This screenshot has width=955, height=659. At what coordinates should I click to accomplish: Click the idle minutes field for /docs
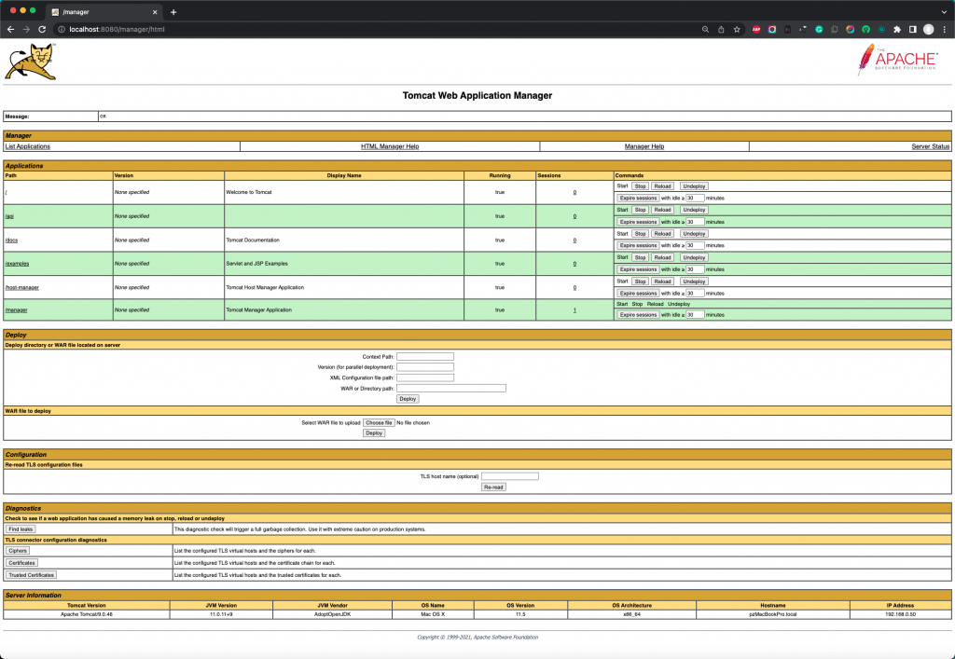(695, 246)
